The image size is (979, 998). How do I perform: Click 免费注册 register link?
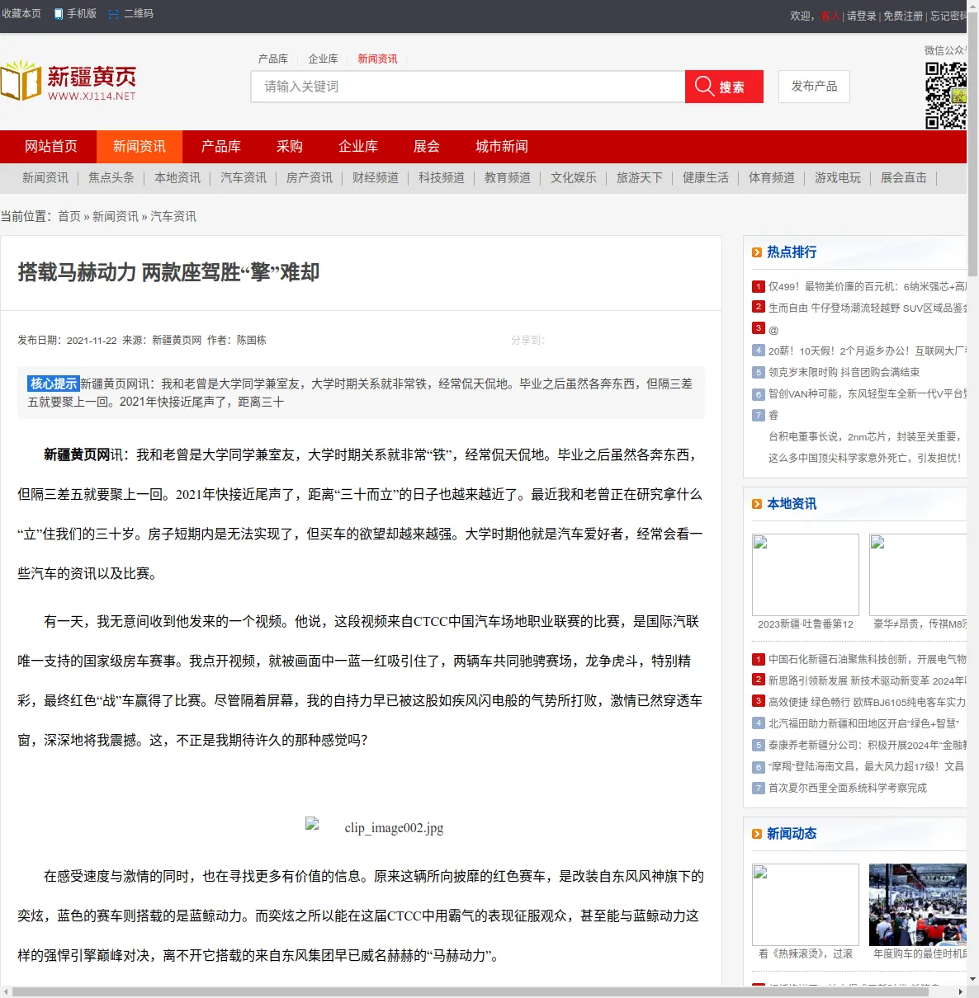click(x=903, y=16)
